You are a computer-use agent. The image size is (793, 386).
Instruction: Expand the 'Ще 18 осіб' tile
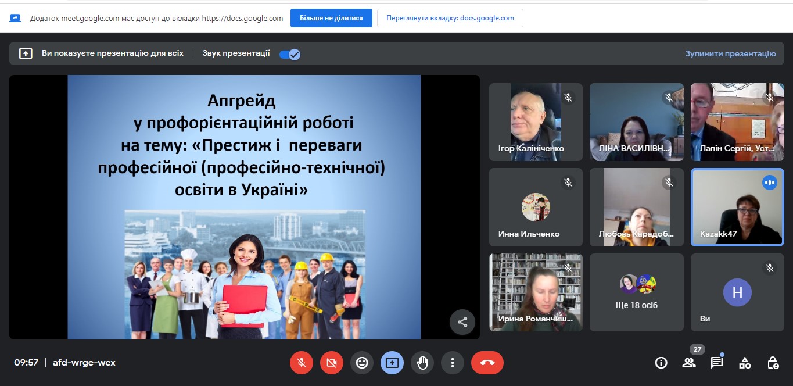pos(637,292)
